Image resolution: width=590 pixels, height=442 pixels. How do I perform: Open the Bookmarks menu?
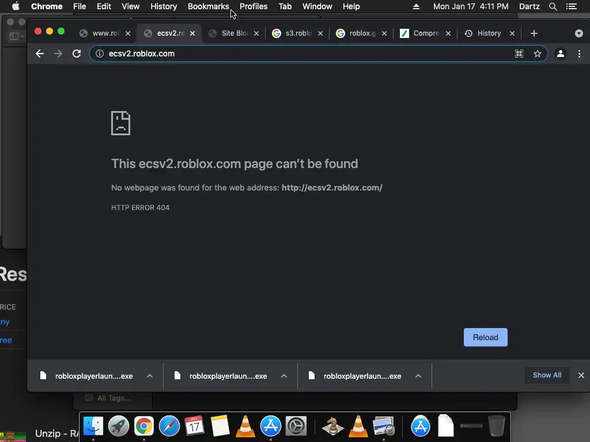[x=208, y=6]
